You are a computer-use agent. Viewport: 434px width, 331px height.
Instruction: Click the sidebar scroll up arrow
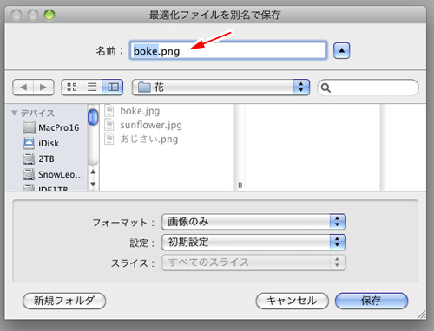coord(93,172)
